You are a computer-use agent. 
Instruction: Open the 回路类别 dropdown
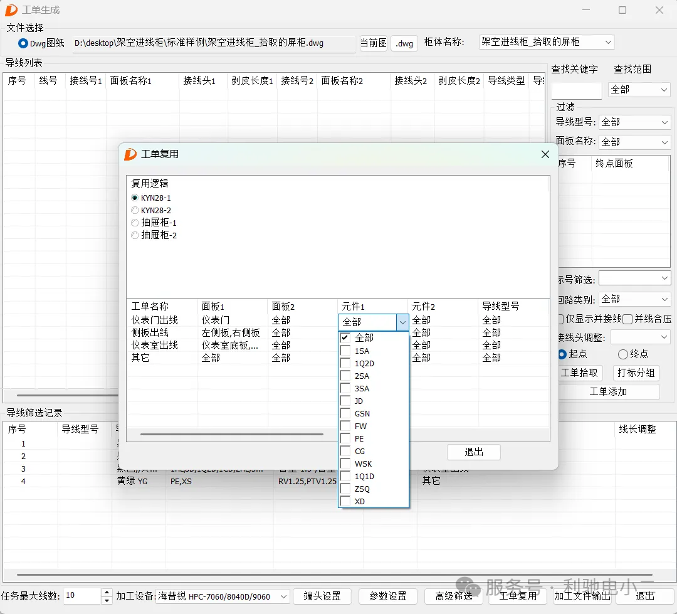[x=634, y=299]
